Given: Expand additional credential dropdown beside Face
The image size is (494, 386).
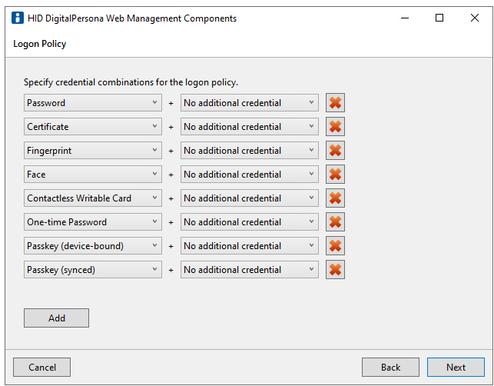Looking at the screenshot, I should pos(249,175).
